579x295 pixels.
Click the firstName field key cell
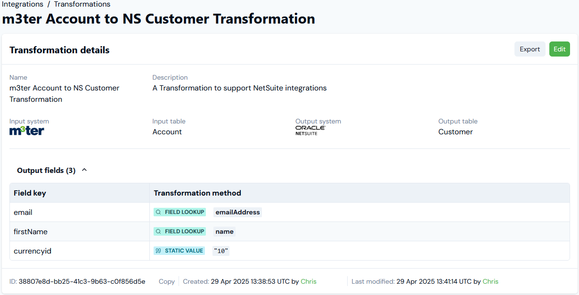point(80,231)
